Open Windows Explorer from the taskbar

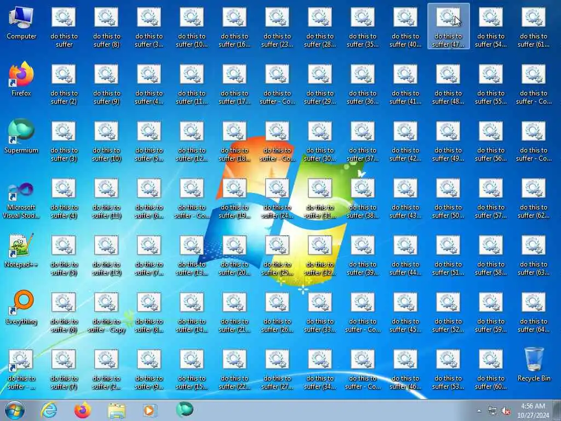tap(117, 411)
